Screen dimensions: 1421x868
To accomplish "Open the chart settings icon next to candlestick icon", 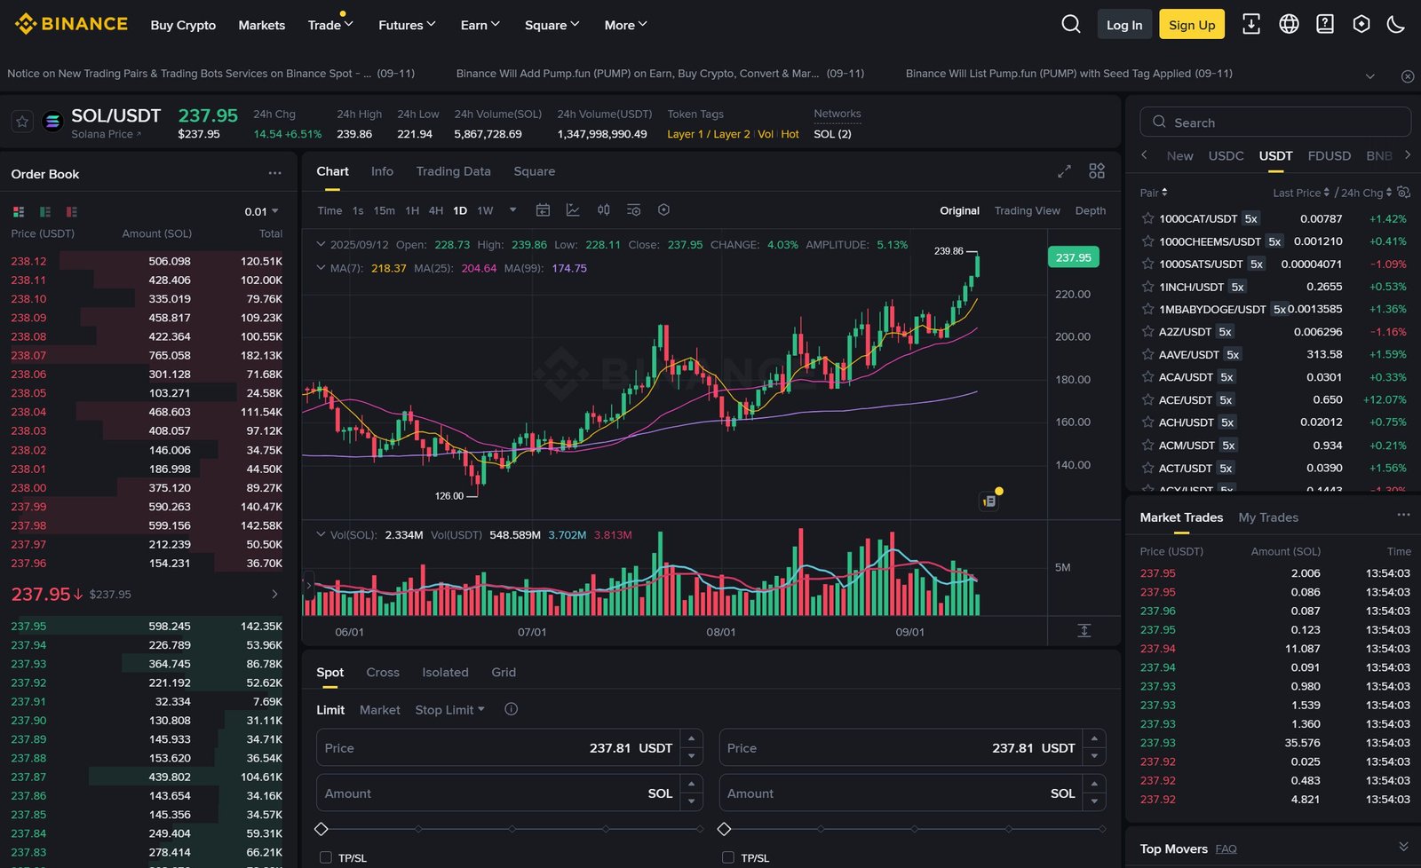I will click(633, 210).
